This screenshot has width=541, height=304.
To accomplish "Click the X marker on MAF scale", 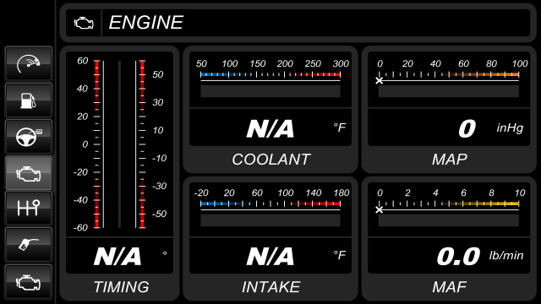I will (380, 209).
